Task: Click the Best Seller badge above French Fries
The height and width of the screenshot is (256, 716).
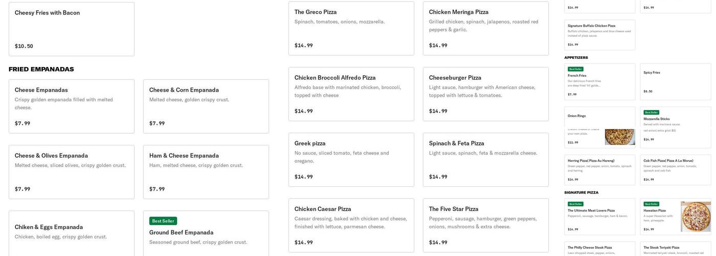Action: [x=575, y=69]
